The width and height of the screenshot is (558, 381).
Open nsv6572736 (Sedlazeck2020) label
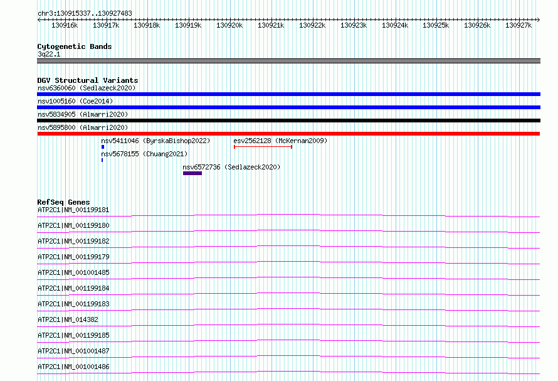click(231, 167)
